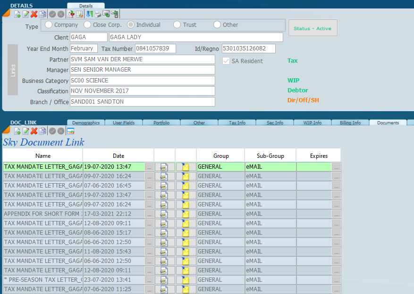Select the Trust type radio button
The height and width of the screenshot is (294, 414).
point(177,25)
